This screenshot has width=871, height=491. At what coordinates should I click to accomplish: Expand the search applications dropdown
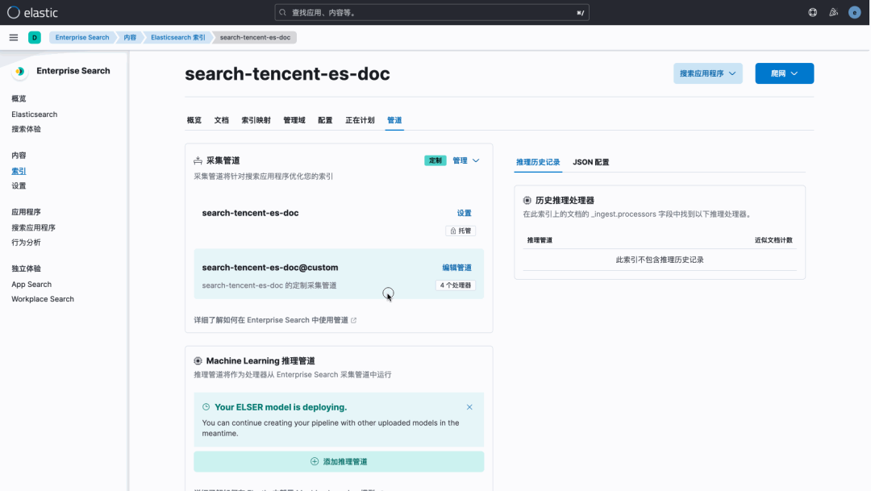pos(708,73)
